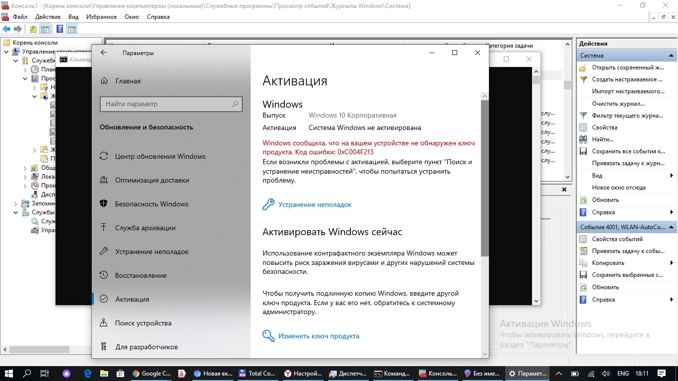The width and height of the screenshot is (678, 381).
Task: Collapse Управление компьютером tree node
Action: pos(6,52)
